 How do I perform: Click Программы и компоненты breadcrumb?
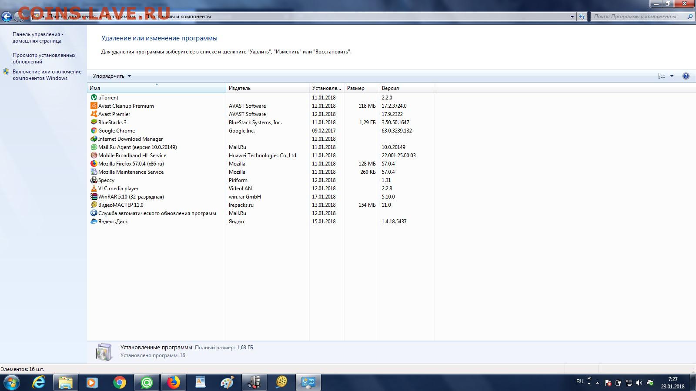178,17
